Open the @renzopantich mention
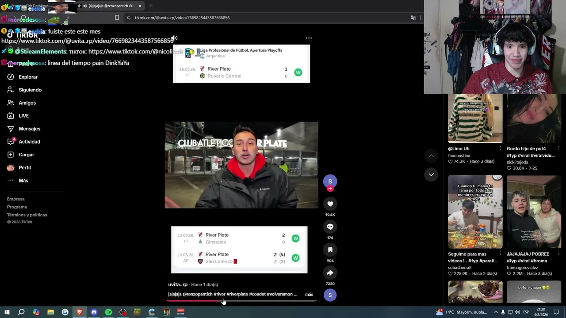Screen dimensions: 566x318 pos(198,294)
